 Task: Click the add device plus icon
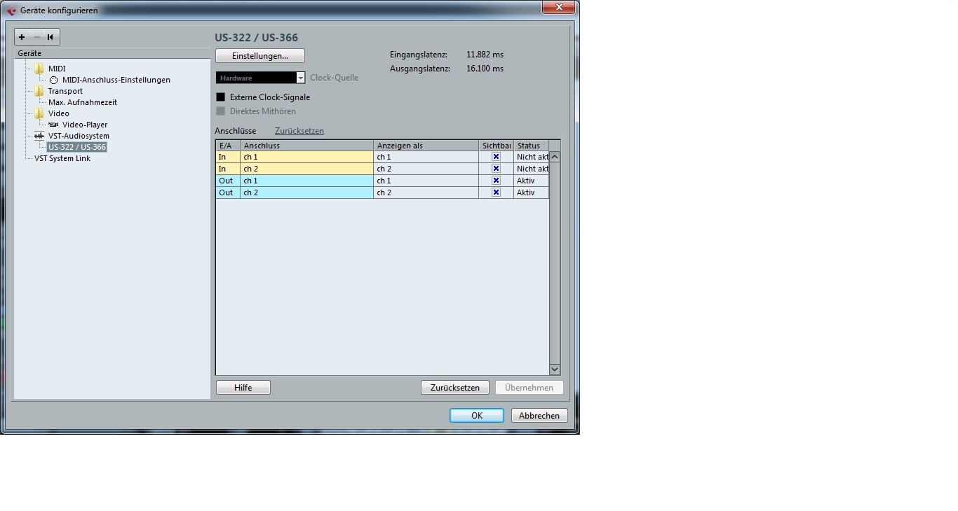point(22,37)
